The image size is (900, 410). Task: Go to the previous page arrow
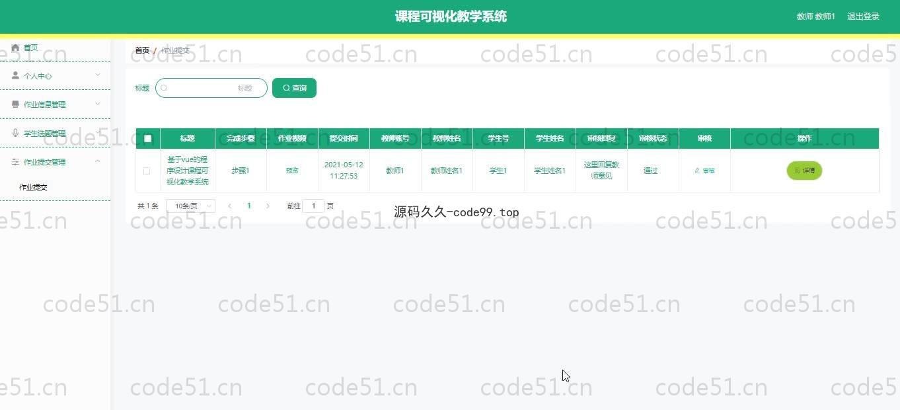coord(229,206)
